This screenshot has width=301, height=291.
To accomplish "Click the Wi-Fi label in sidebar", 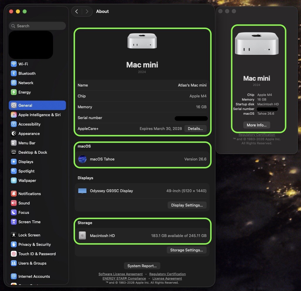I will (x=23, y=64).
